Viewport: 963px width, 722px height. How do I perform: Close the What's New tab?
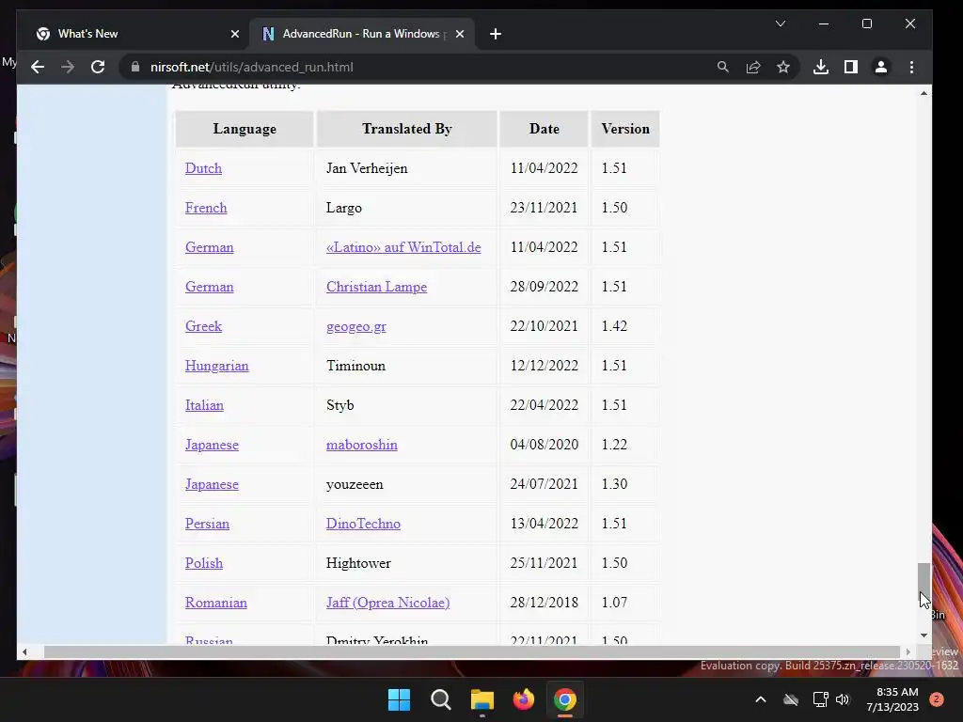coord(234,34)
